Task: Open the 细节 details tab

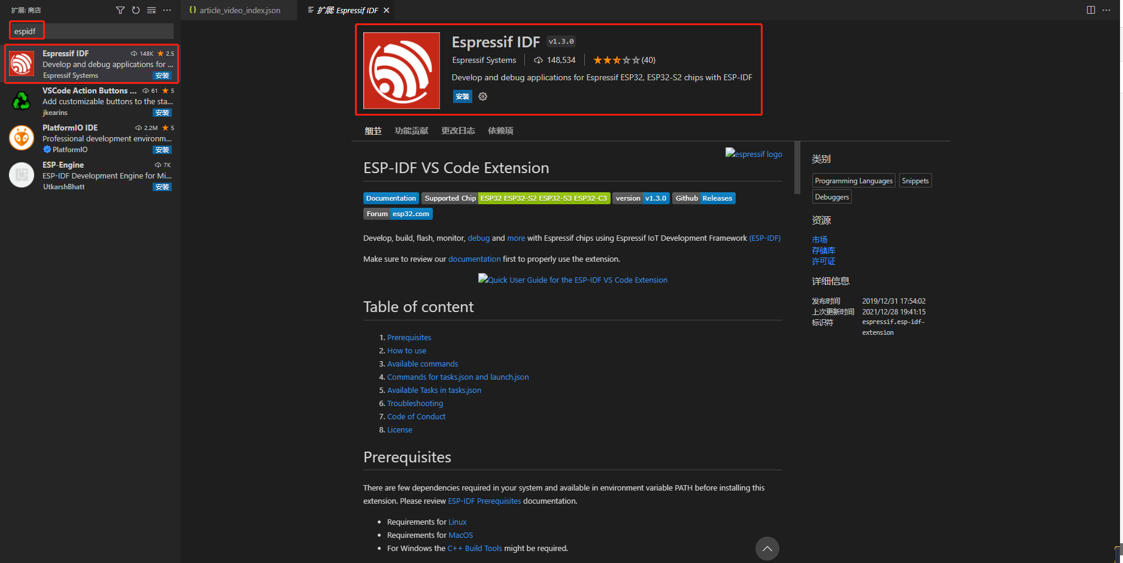Action: click(x=373, y=131)
